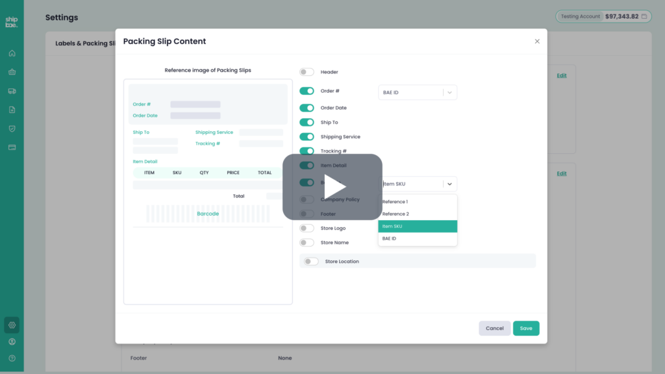Choose BAE ID option in open list
The height and width of the screenshot is (374, 665).
click(418, 238)
